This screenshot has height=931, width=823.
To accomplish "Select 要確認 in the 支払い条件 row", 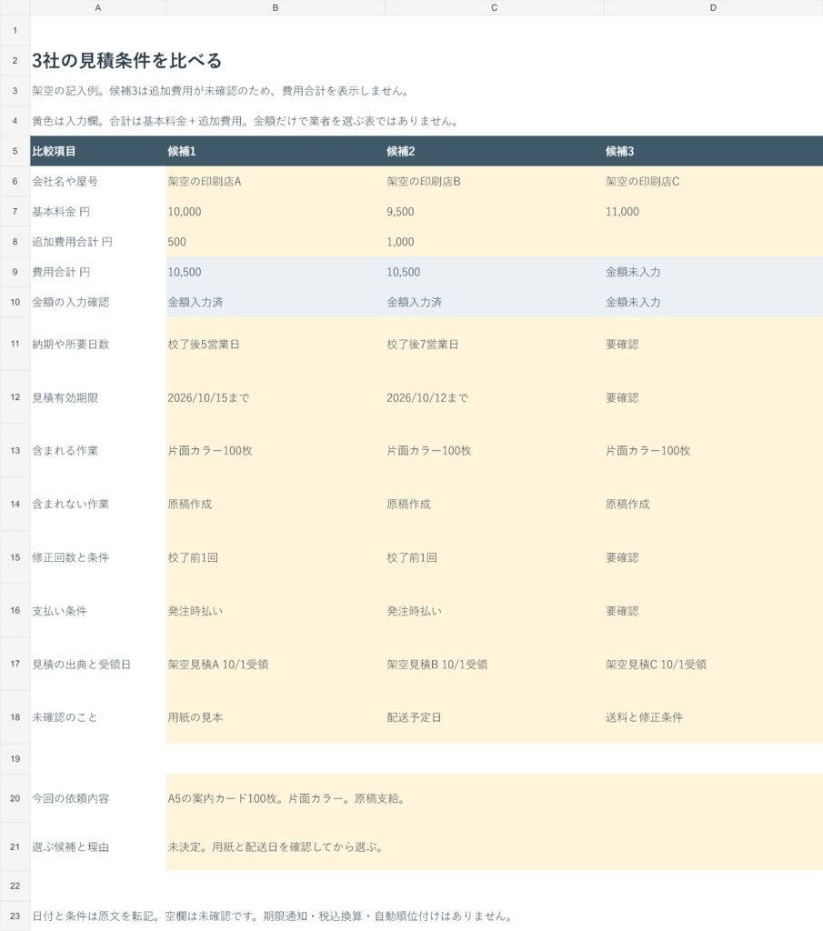I will (713, 611).
